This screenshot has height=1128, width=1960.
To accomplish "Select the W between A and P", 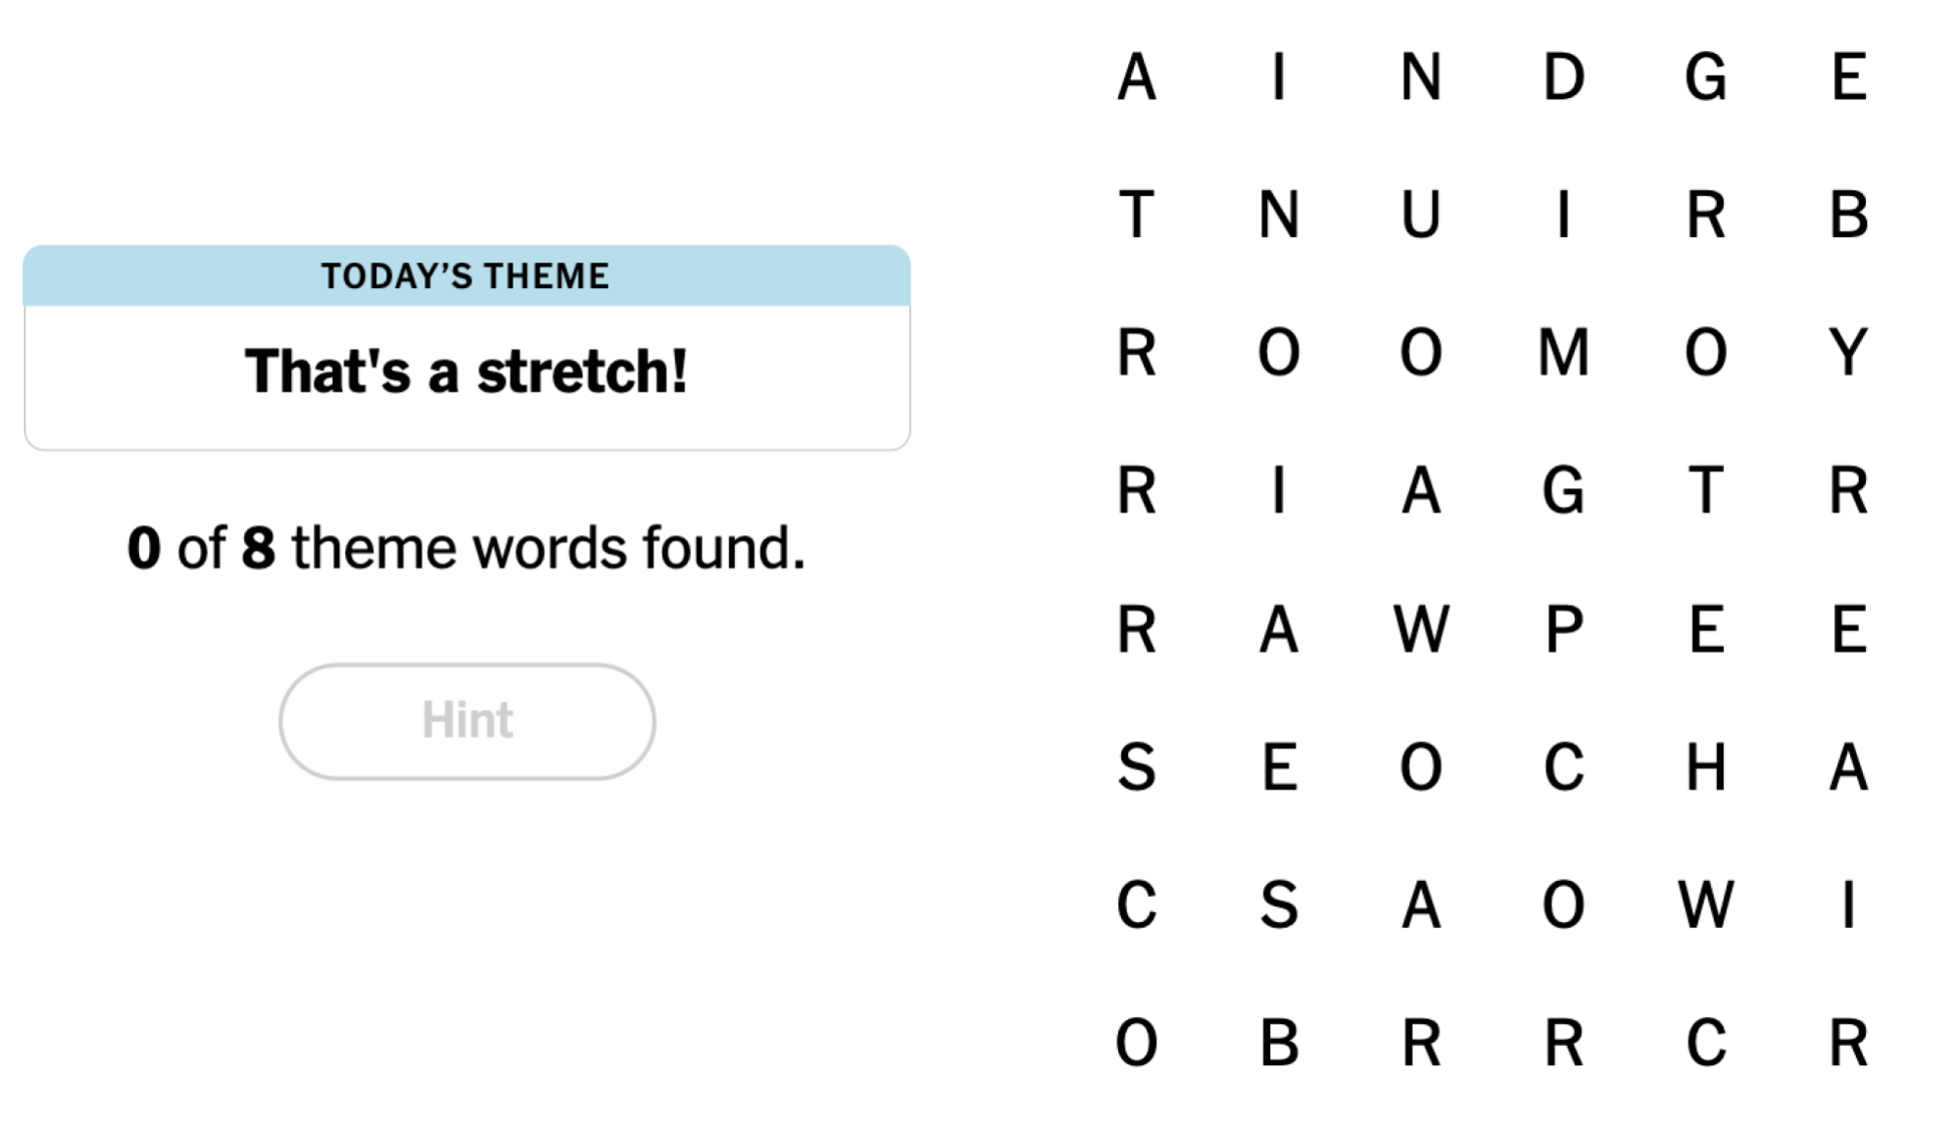I will coord(1421,629).
